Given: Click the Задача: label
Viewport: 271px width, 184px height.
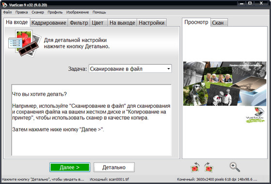Looking at the screenshot, I should (78, 69).
